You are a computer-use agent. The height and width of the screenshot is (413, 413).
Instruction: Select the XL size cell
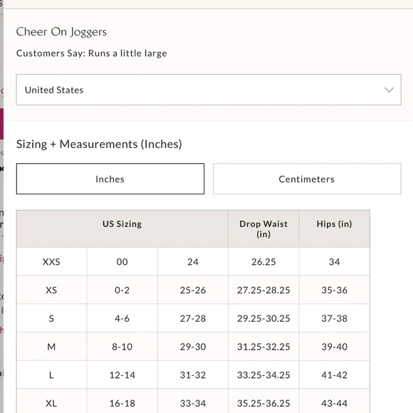pyautogui.click(x=51, y=401)
